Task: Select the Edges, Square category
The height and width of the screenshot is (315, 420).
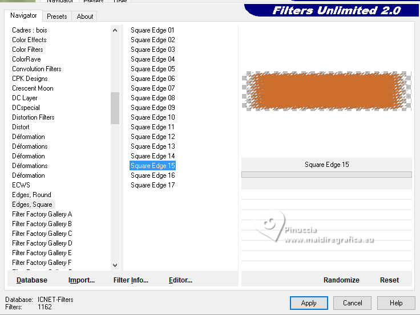Action: (32, 204)
